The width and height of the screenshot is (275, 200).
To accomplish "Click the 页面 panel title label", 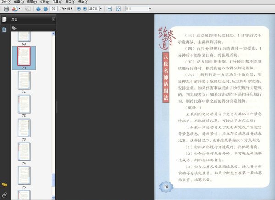I will [x=14, y=19].
